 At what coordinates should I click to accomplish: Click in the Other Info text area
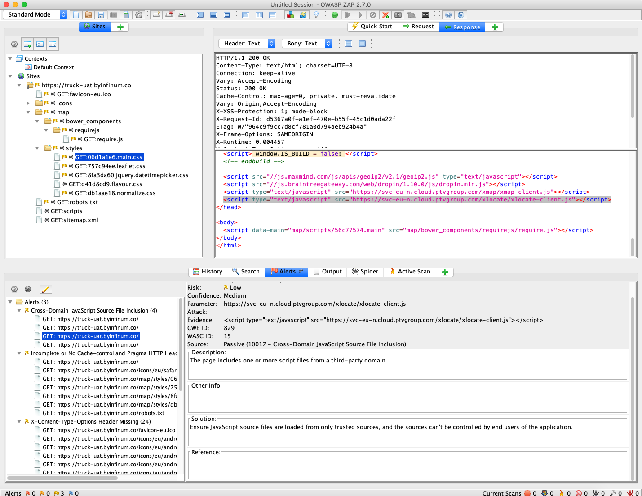(x=407, y=399)
